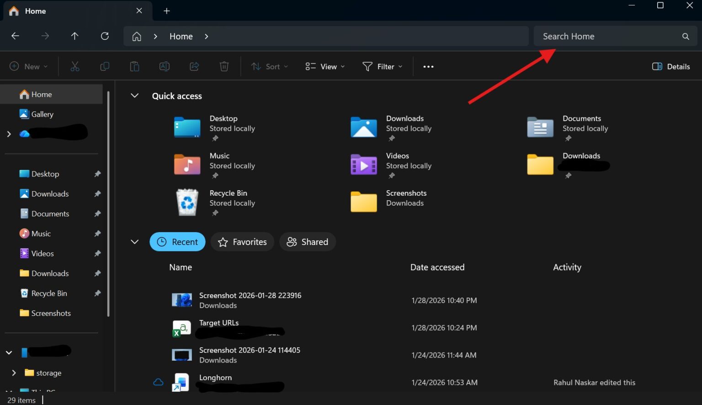702x405 pixels.
Task: Refresh the current folder view
Action: pyautogui.click(x=105, y=36)
